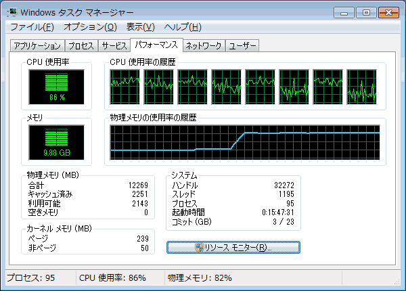
Task: Click the memory meter showing 9.88 GB
Action: tap(56, 142)
